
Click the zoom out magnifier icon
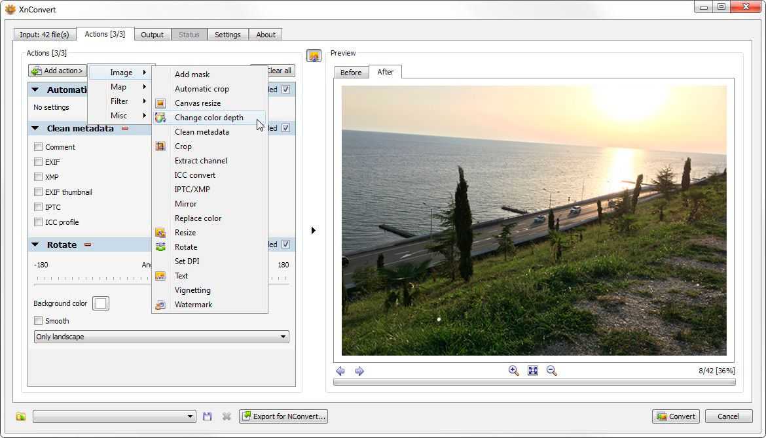pyautogui.click(x=552, y=371)
